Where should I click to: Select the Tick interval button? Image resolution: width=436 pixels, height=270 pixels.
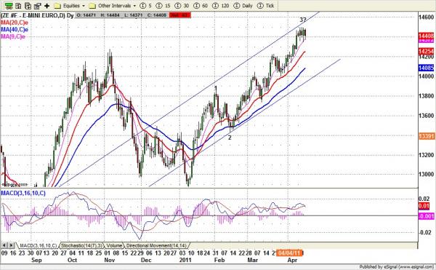point(265,6)
